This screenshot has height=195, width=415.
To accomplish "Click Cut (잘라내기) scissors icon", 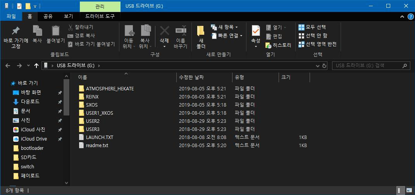I will tap(71, 27).
